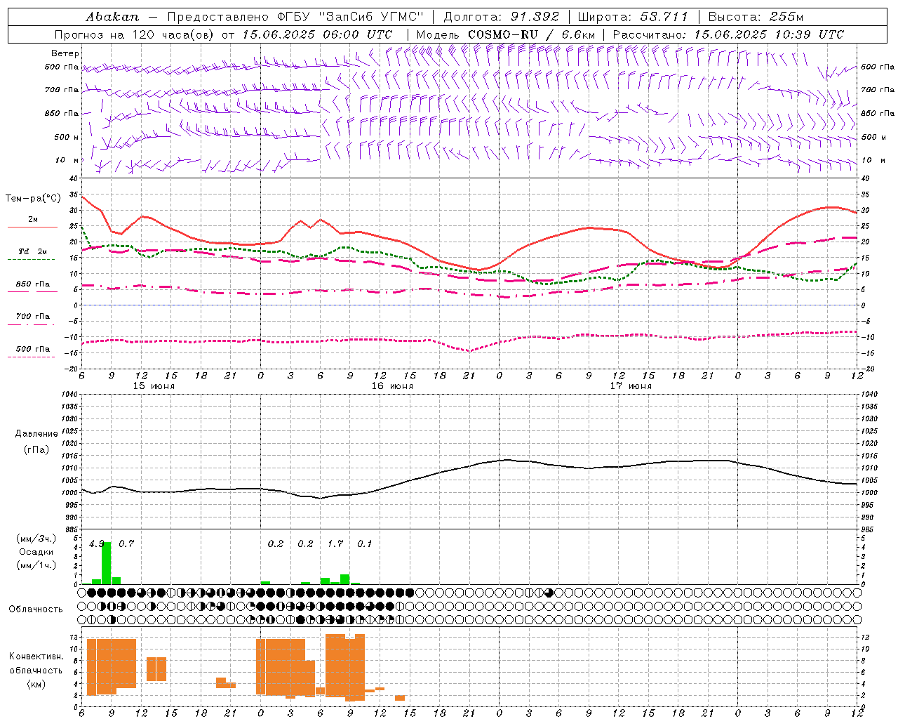Click the precipitation total 1.7

point(335,544)
